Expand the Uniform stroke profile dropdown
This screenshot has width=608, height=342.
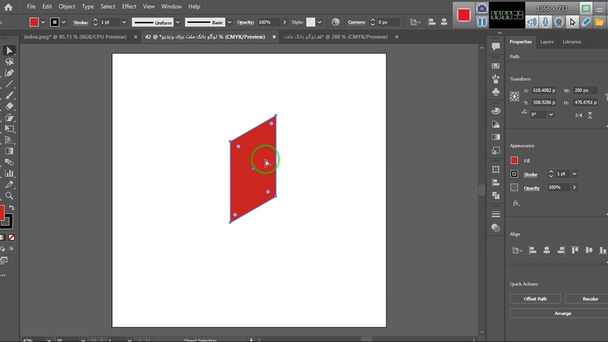(178, 22)
